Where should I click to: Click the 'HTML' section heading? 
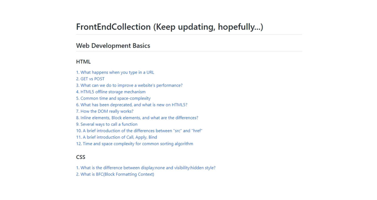pyautogui.click(x=83, y=62)
